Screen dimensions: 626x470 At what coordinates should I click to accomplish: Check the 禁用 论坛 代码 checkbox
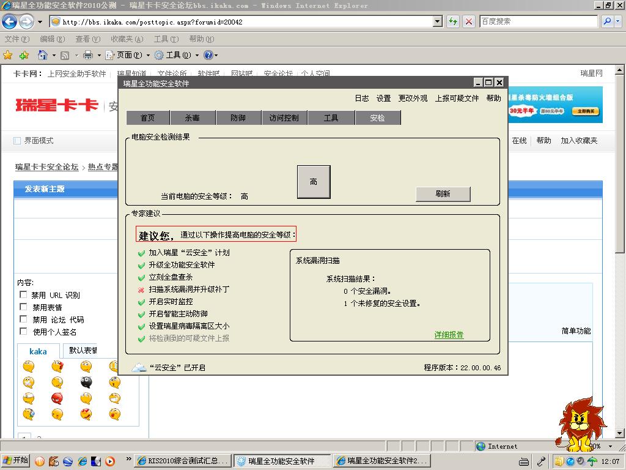pos(23,319)
